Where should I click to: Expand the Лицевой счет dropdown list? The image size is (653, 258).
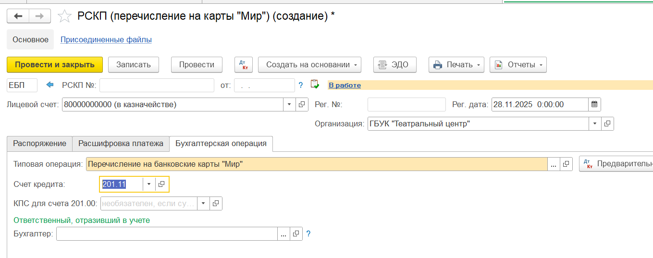(290, 104)
